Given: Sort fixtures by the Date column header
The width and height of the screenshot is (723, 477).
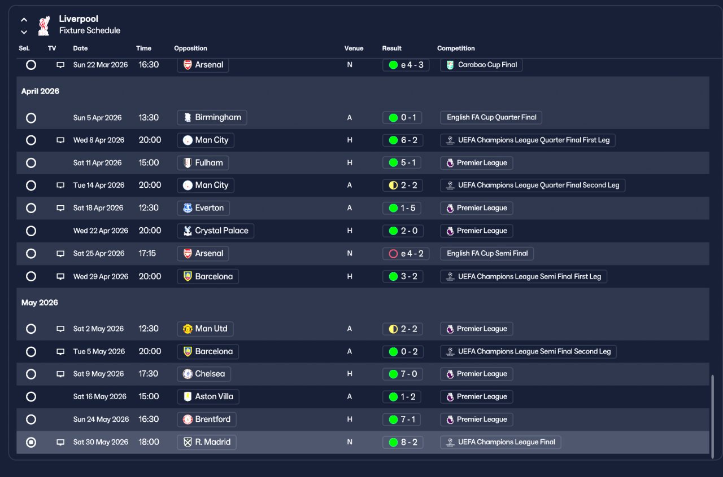Looking at the screenshot, I should 80,48.
